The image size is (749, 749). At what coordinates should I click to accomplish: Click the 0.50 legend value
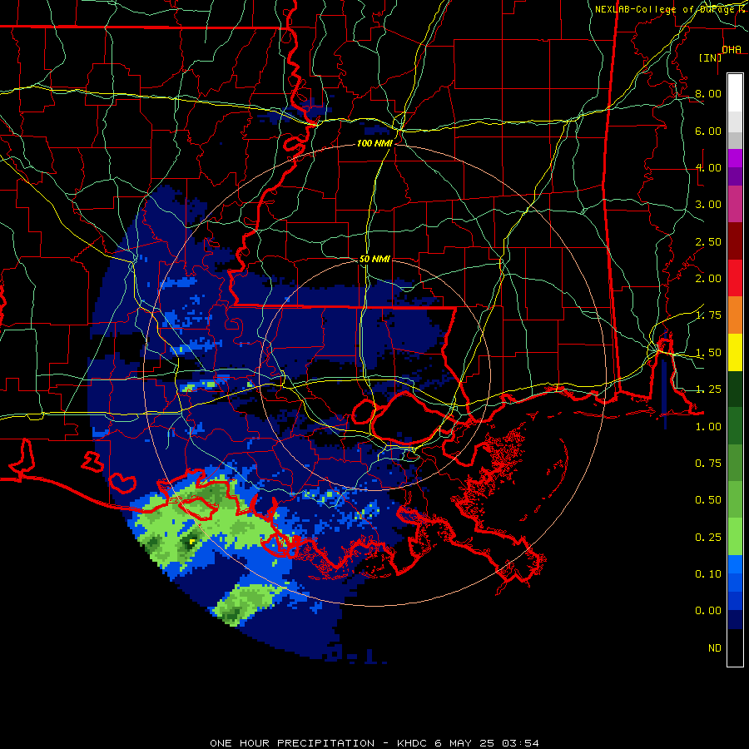[x=708, y=500]
